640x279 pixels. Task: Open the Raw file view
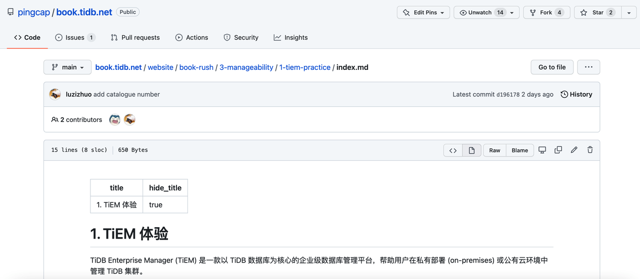(494, 150)
